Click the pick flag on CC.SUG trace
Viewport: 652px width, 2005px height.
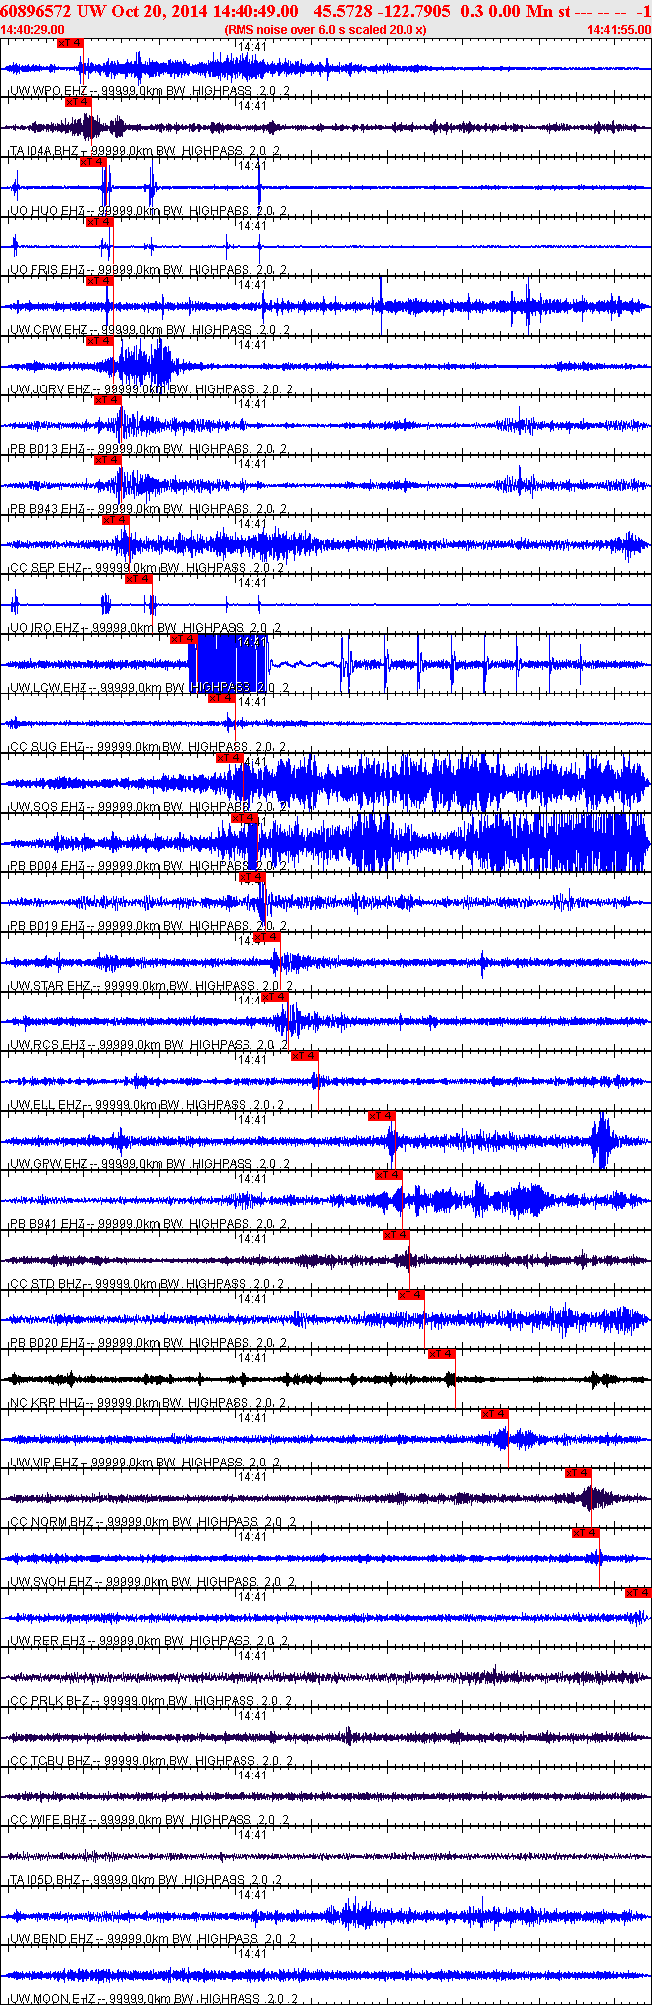tap(222, 698)
